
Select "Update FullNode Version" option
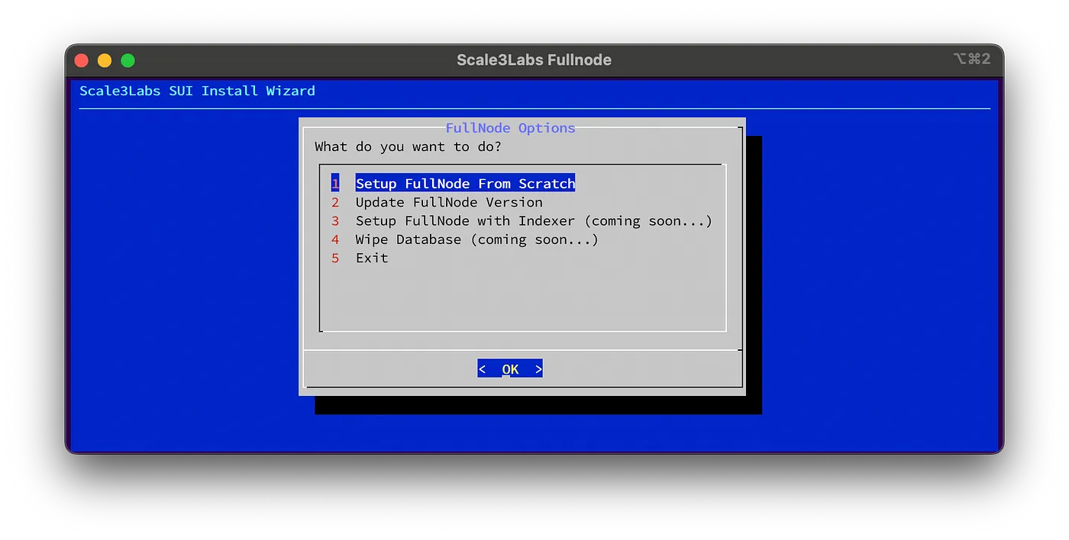tap(448, 202)
